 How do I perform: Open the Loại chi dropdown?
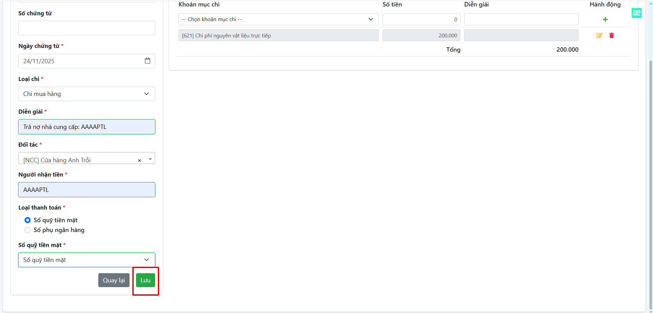[x=86, y=94]
